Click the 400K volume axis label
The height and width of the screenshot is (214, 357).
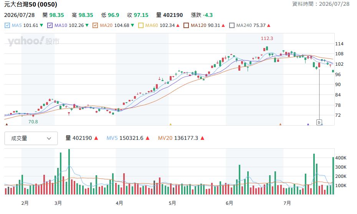tap(341, 158)
